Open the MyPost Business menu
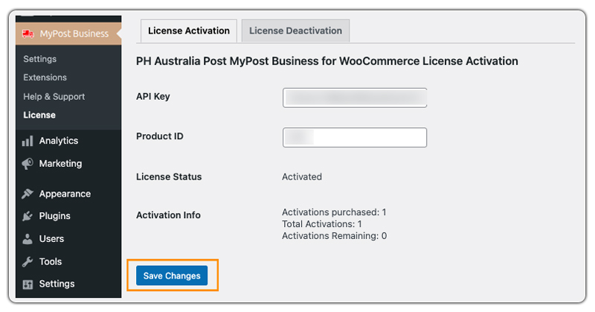Viewport: 595px width, 312px height. [68, 34]
